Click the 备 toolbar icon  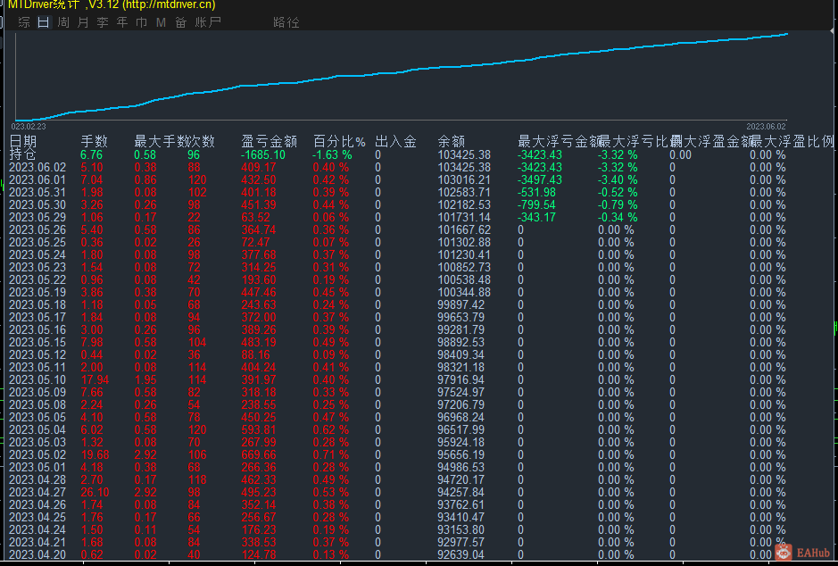pos(180,24)
